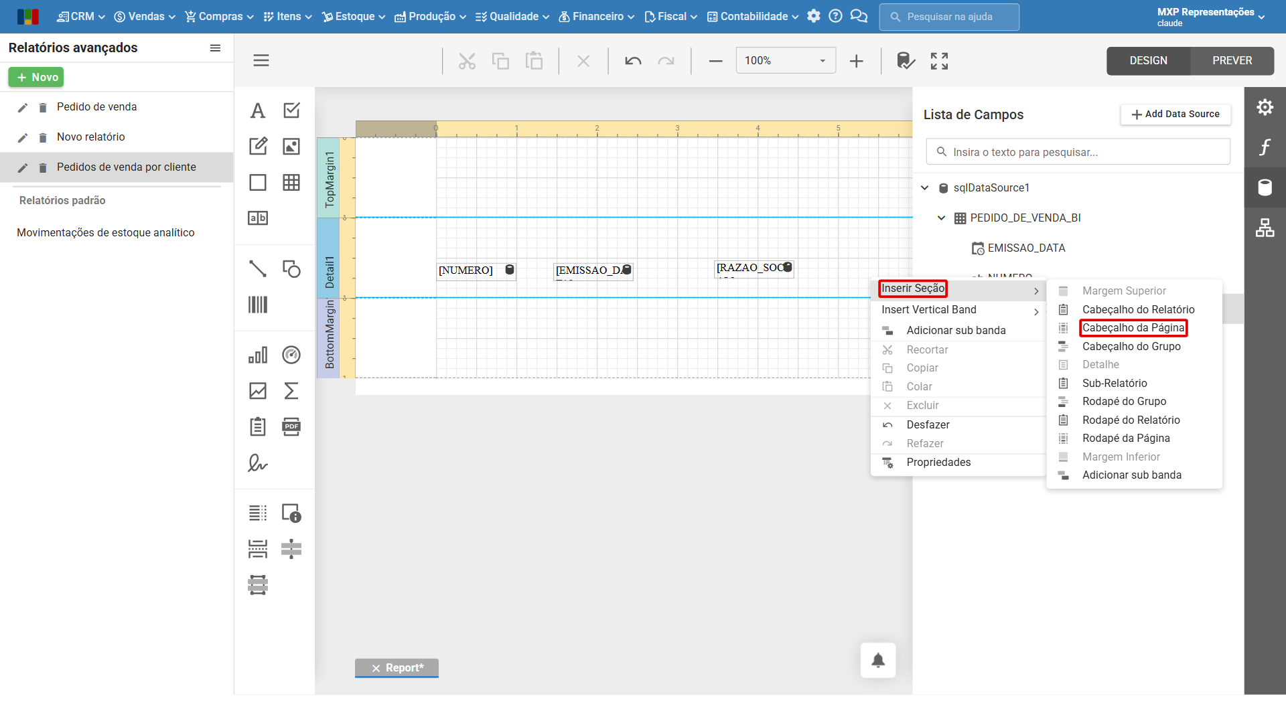Click the undo toolbar button

coord(633,61)
